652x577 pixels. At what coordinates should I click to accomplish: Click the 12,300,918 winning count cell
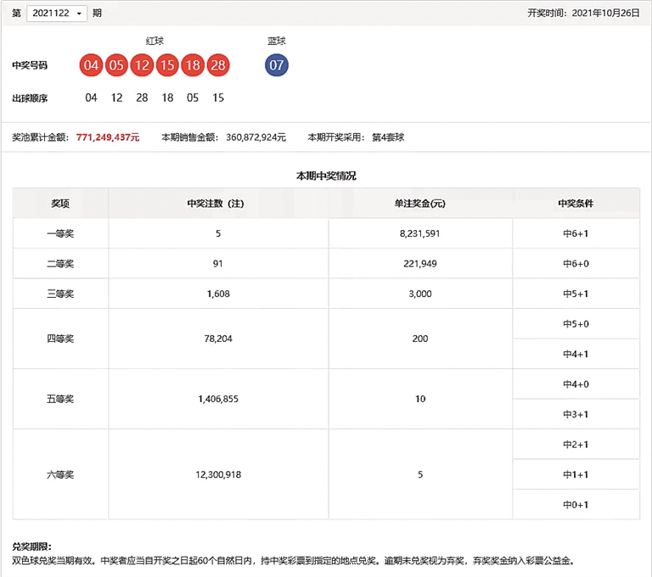tap(217, 474)
